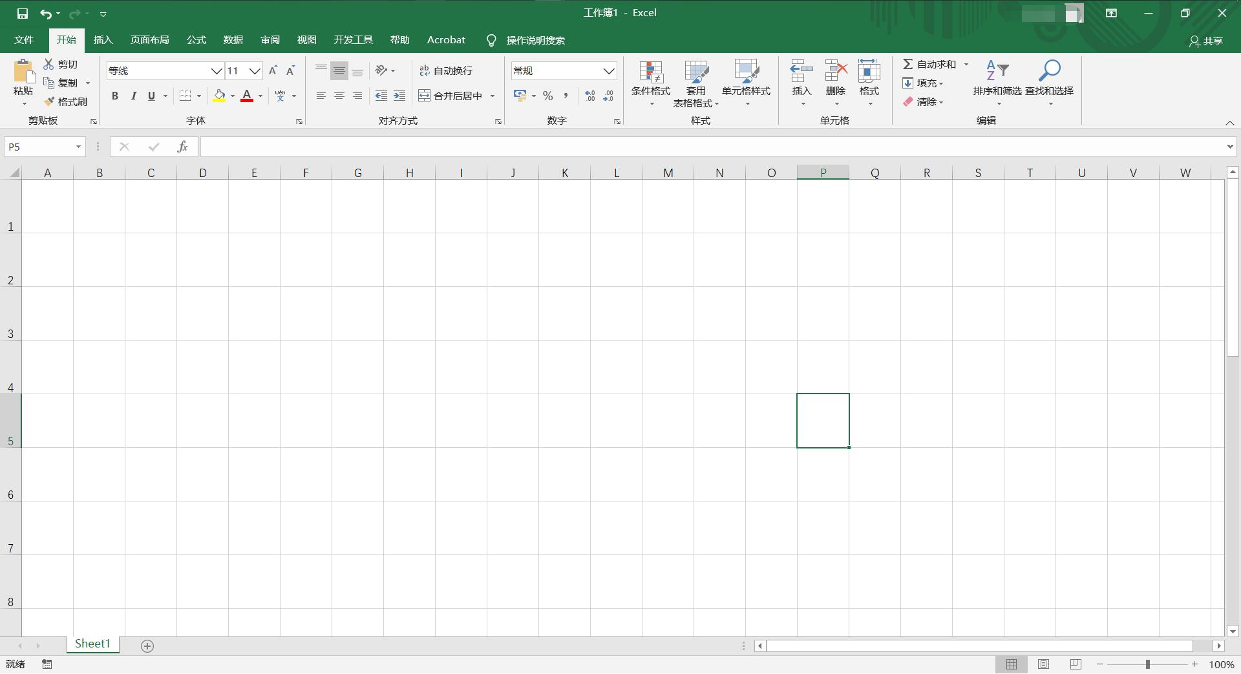Image resolution: width=1241 pixels, height=674 pixels.
Task: Adjust the zoom slider handle
Action: click(x=1148, y=664)
